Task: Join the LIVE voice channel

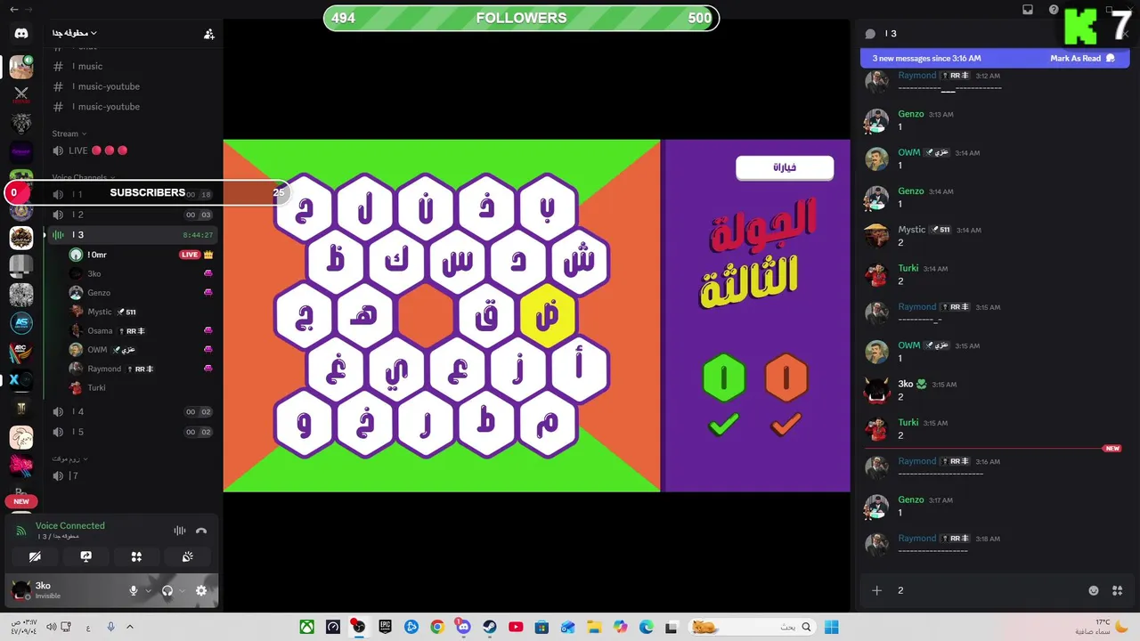Action: click(x=133, y=150)
